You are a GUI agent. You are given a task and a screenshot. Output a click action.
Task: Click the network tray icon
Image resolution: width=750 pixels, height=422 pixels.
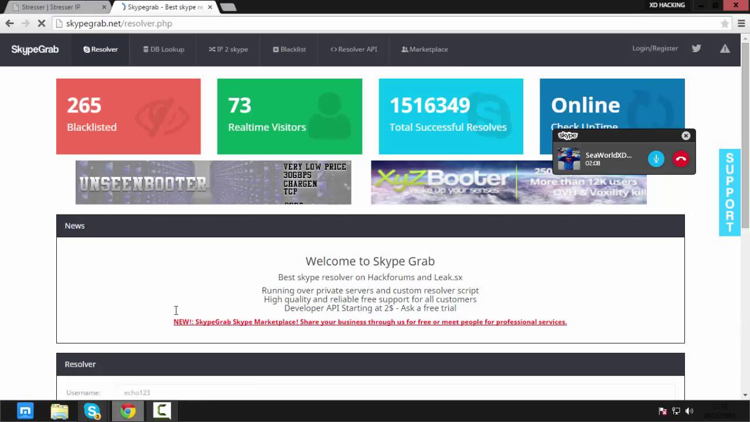pos(676,411)
